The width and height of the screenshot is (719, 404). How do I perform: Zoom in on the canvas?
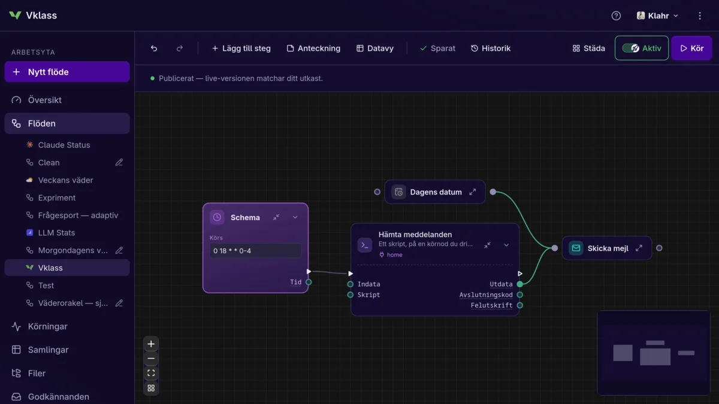click(151, 344)
